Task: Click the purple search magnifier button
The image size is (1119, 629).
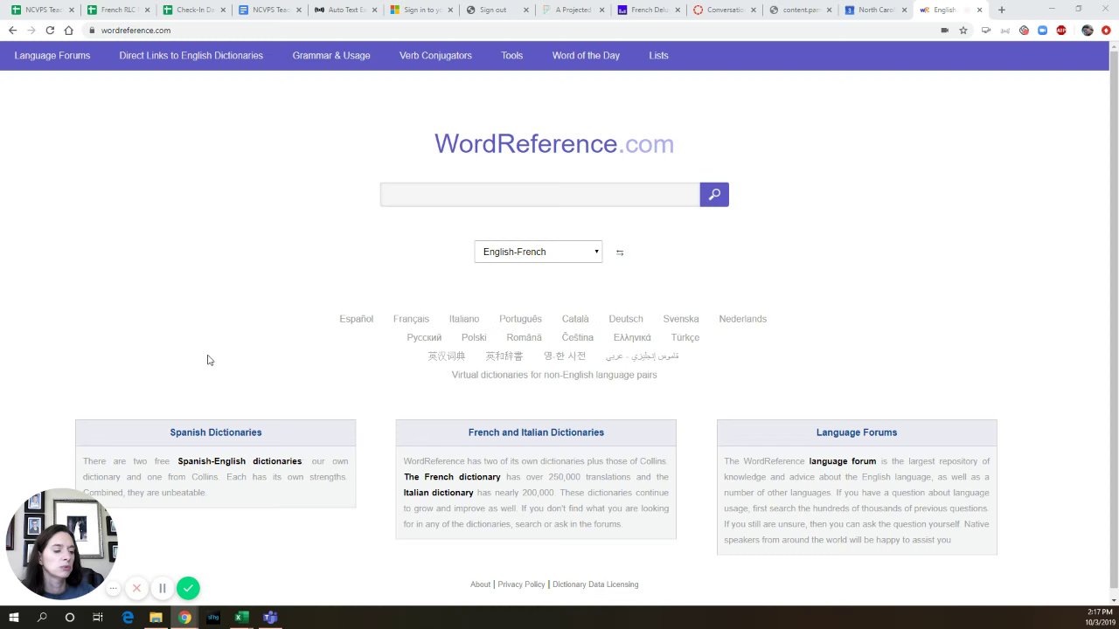Action: point(714,195)
